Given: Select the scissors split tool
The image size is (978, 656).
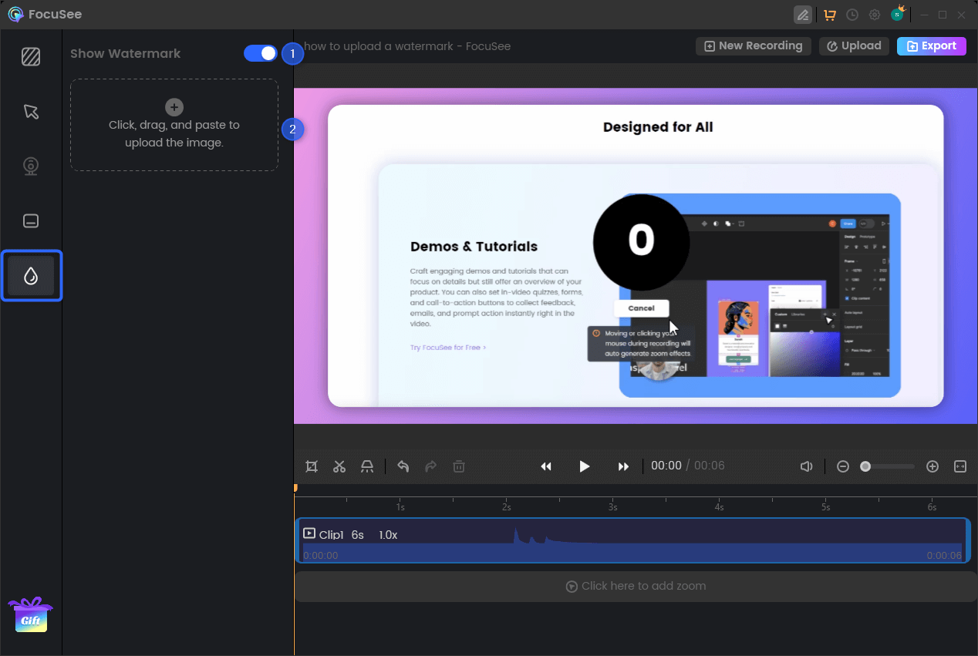Looking at the screenshot, I should (x=339, y=466).
